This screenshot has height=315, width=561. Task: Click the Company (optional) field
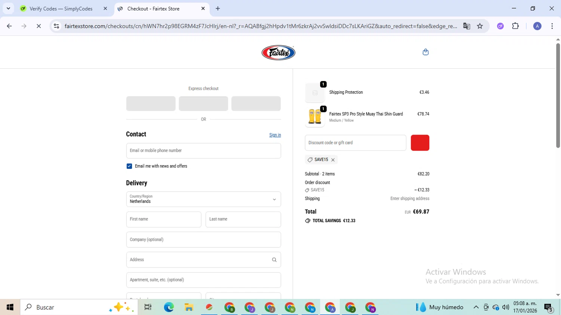[x=203, y=240]
